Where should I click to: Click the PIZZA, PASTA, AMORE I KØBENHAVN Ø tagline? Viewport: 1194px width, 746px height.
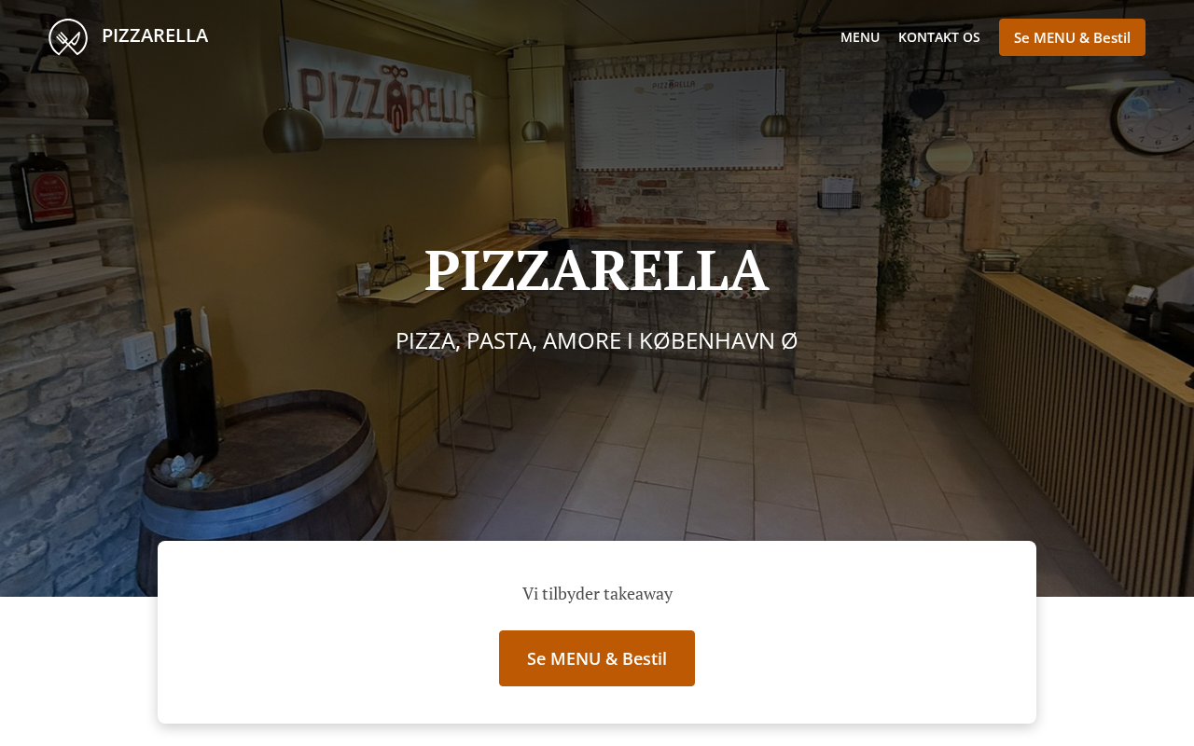[596, 340]
